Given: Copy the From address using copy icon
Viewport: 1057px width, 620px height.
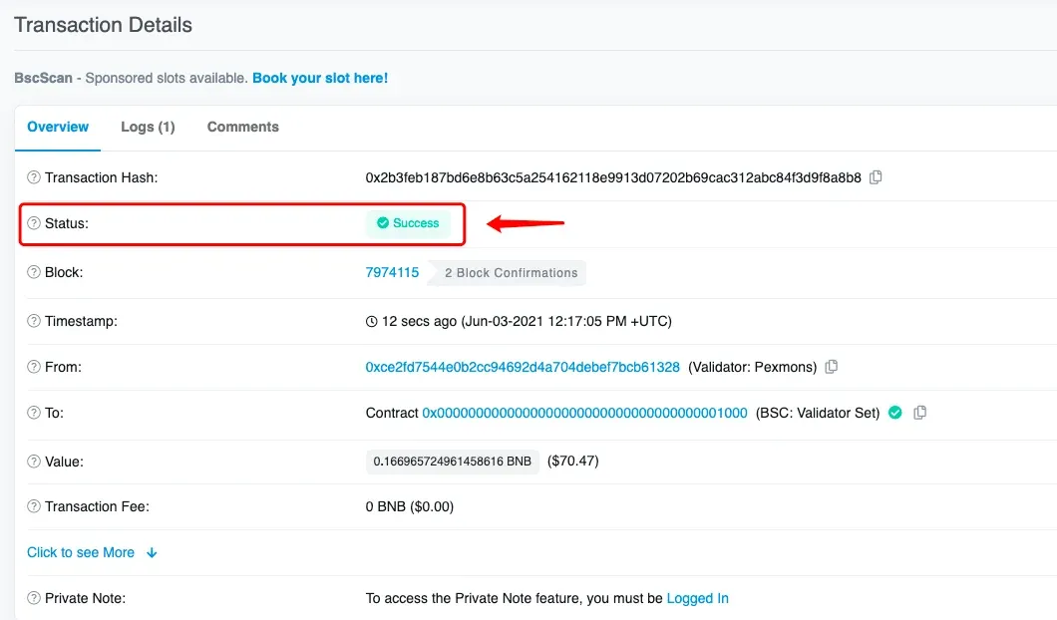Looking at the screenshot, I should click(x=832, y=367).
